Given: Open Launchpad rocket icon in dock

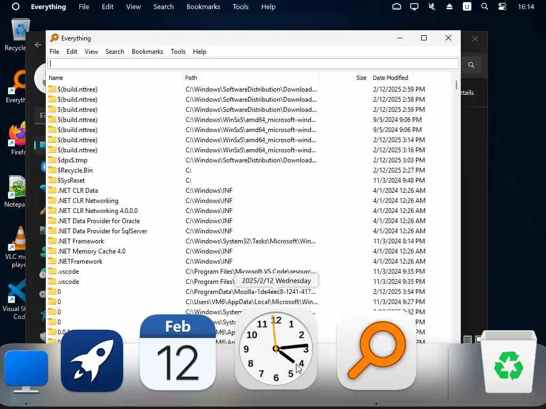Looking at the screenshot, I should (x=92, y=361).
